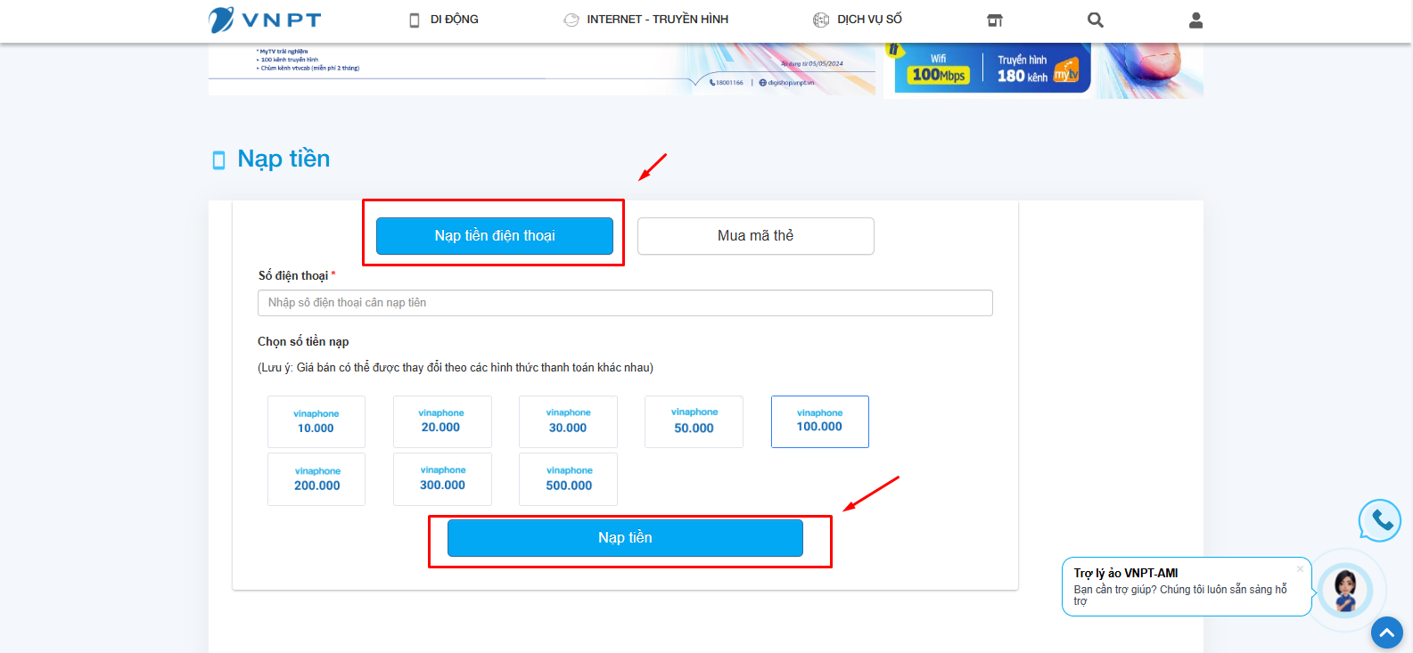Image resolution: width=1413 pixels, height=653 pixels.
Task: Choose vinaphone 30.000 amount
Action: pyautogui.click(x=568, y=421)
